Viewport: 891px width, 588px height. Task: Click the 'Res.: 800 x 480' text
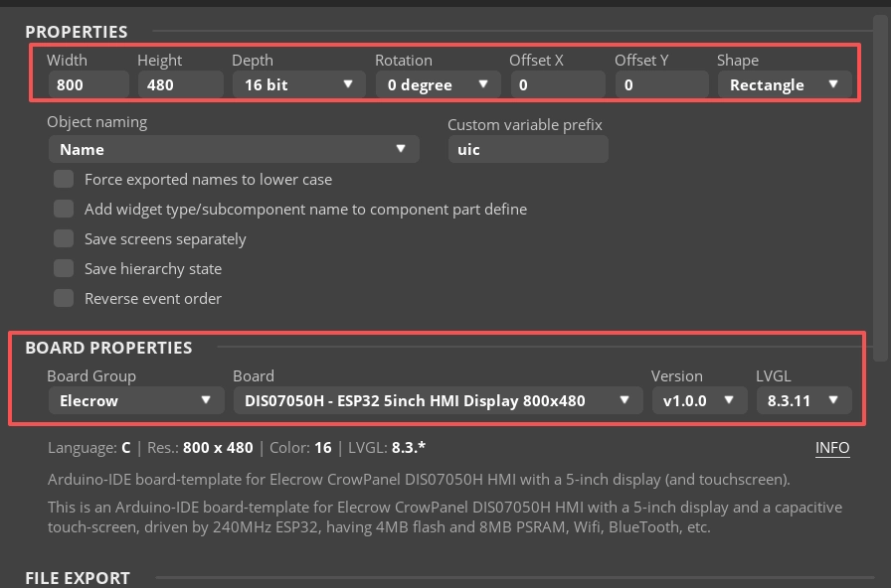tap(200, 448)
